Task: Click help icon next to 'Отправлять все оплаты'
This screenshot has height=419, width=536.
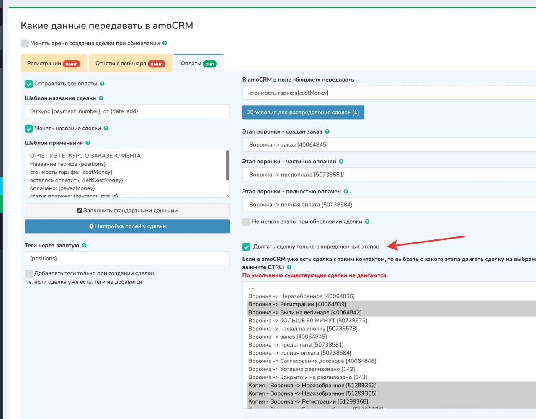Action: click(x=102, y=84)
